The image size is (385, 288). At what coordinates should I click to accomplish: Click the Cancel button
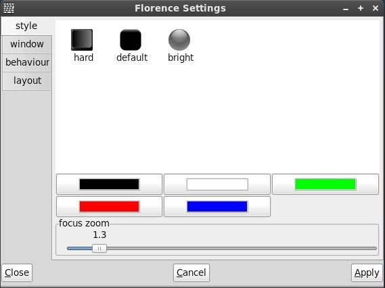click(x=191, y=273)
